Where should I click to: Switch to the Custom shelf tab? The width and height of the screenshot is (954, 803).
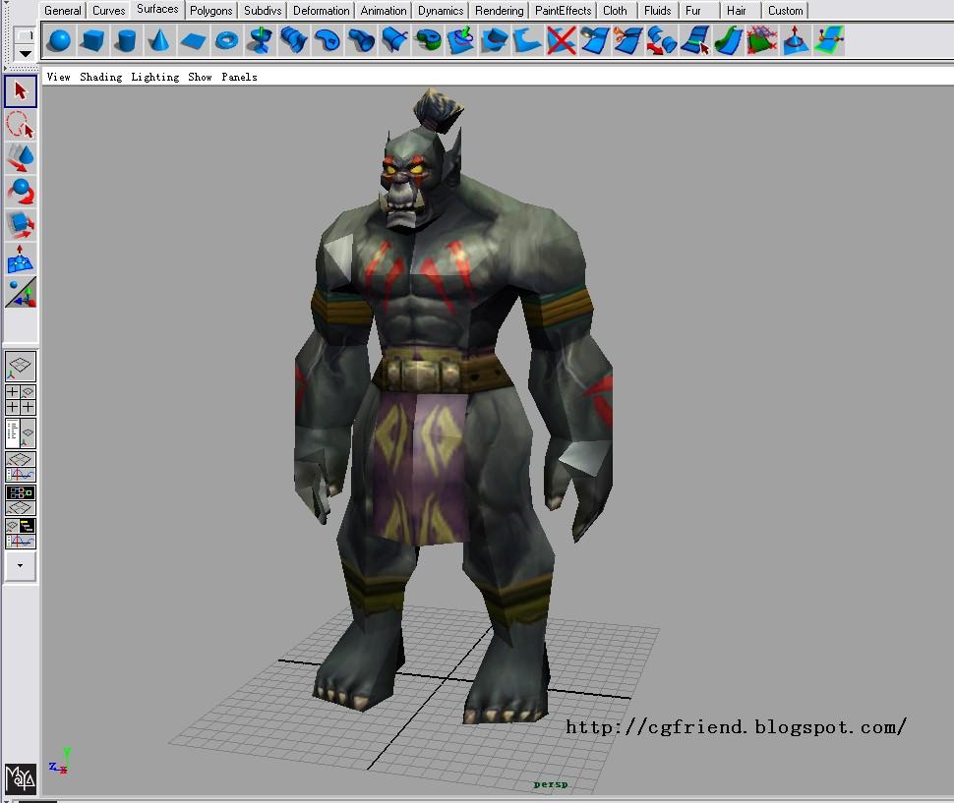[x=786, y=11]
